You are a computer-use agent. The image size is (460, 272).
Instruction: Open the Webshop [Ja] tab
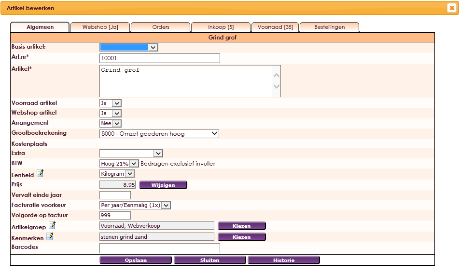pos(100,27)
